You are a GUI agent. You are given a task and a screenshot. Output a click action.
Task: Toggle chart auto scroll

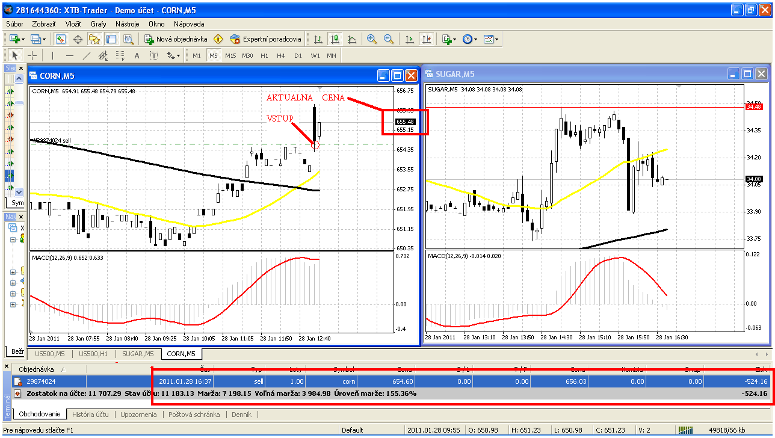pyautogui.click(x=410, y=39)
